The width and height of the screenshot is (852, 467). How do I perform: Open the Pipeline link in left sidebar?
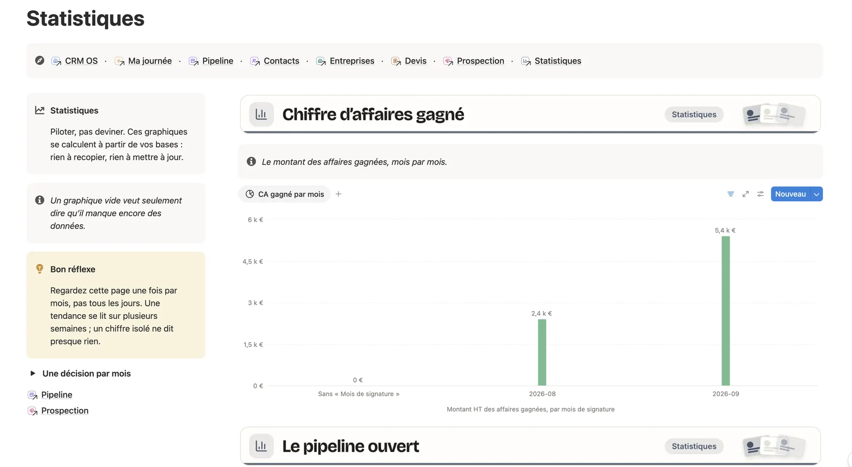coord(56,395)
